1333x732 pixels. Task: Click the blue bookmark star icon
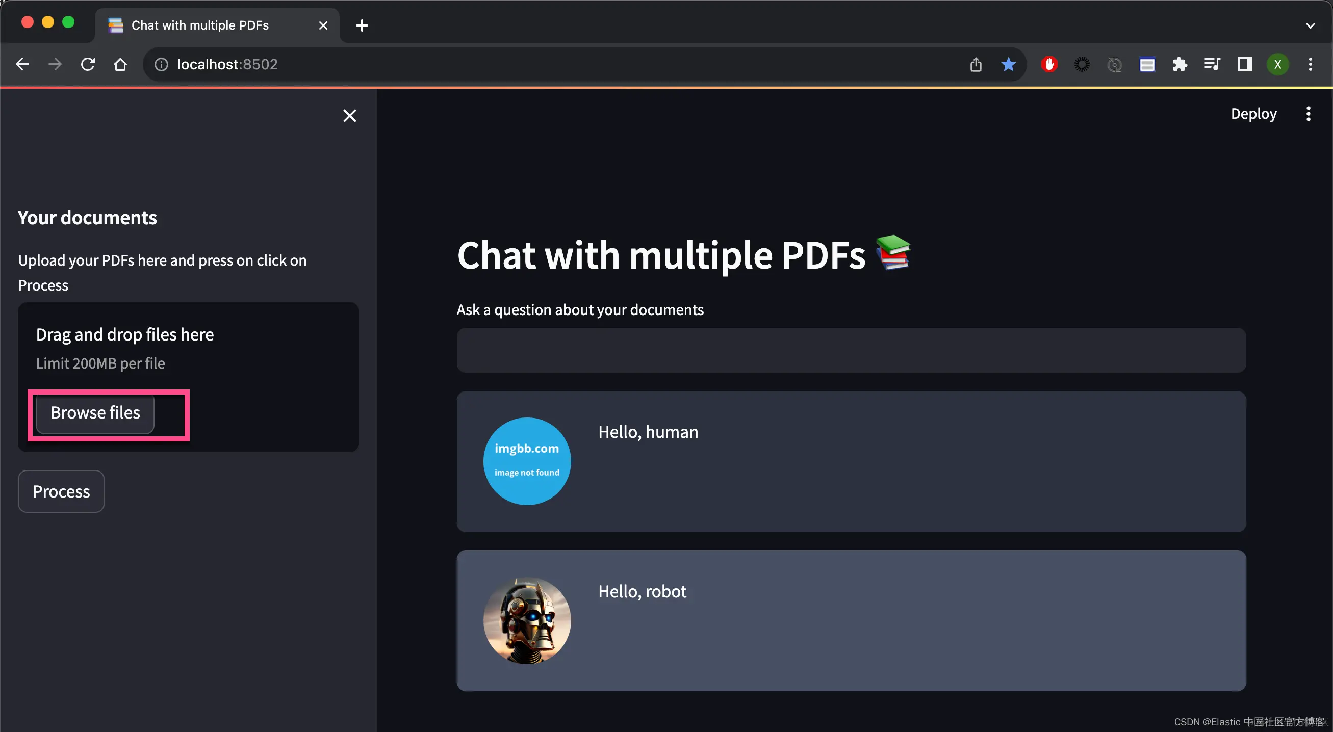1008,65
